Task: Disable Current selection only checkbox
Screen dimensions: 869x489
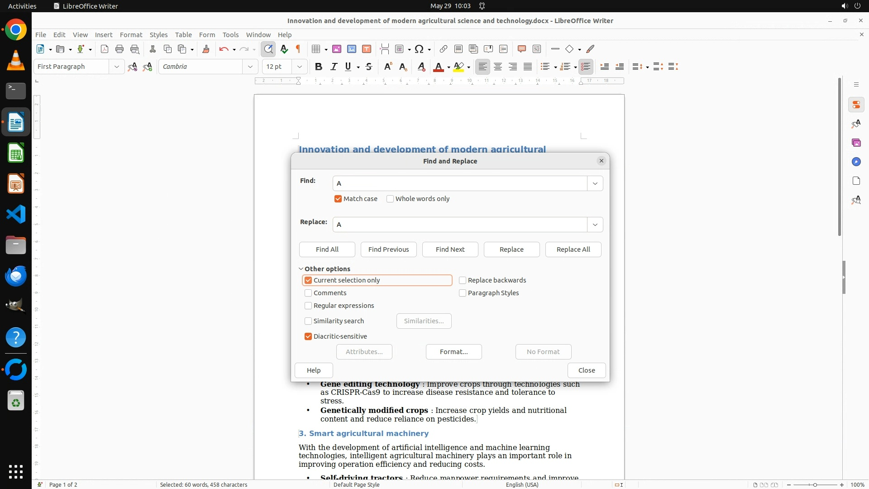Action: [308, 280]
